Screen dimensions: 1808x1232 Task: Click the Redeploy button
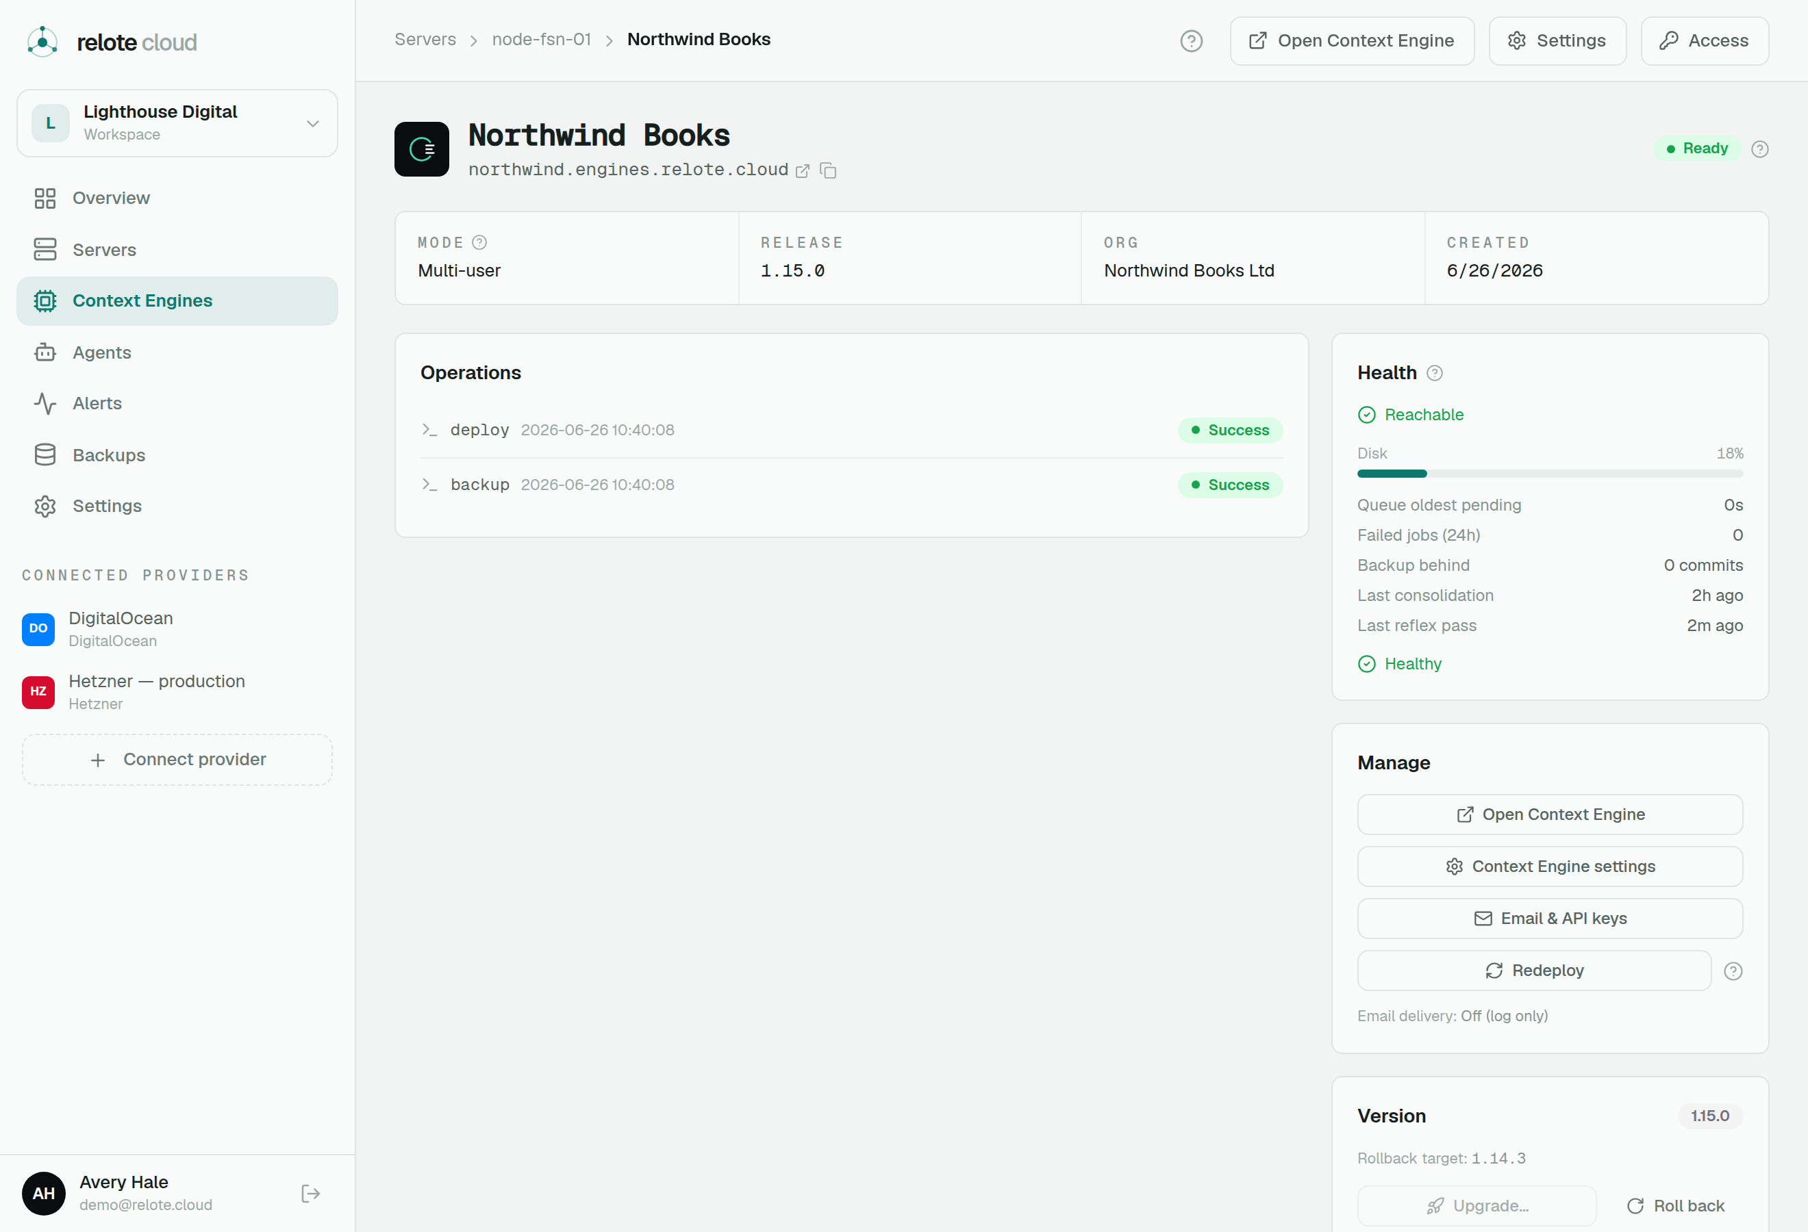pos(1534,971)
